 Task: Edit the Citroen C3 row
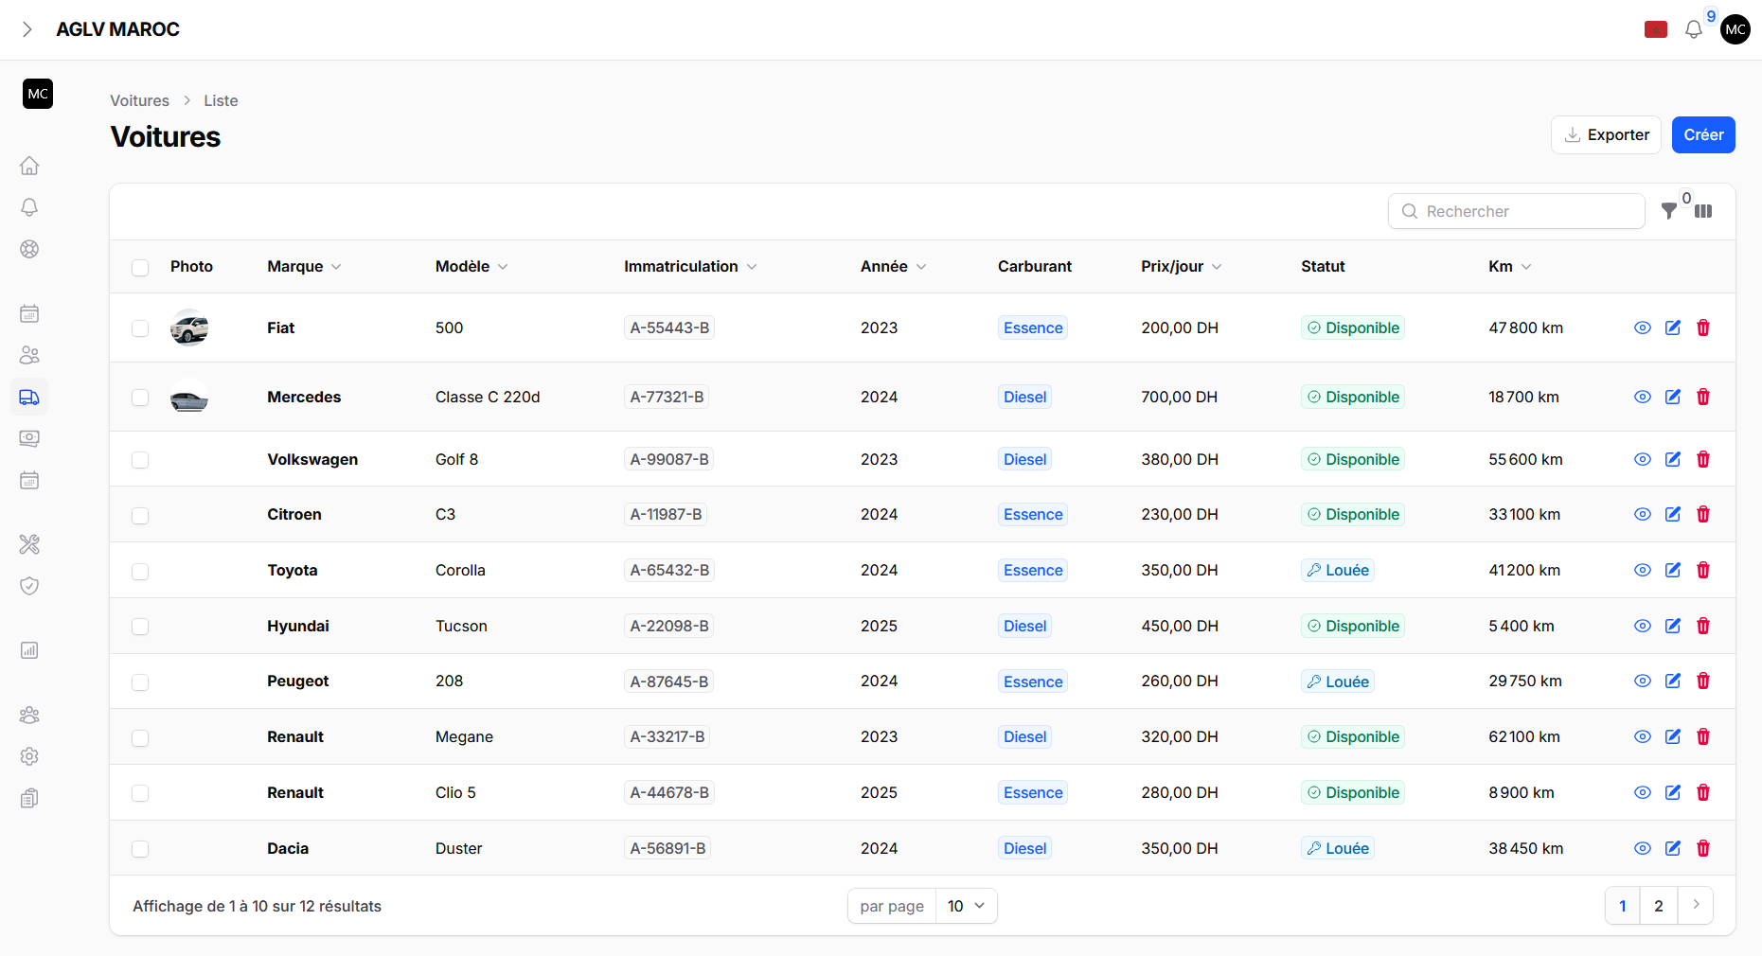click(1673, 514)
